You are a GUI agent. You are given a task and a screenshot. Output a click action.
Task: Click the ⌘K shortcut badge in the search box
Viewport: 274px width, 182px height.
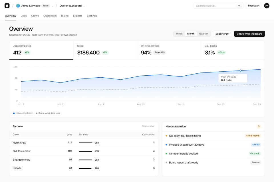pyautogui.click(x=239, y=6)
